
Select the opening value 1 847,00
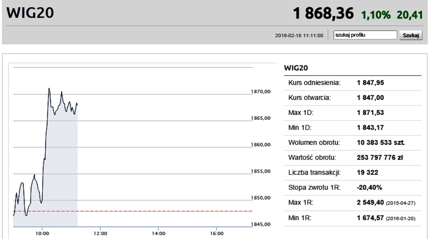(370, 98)
